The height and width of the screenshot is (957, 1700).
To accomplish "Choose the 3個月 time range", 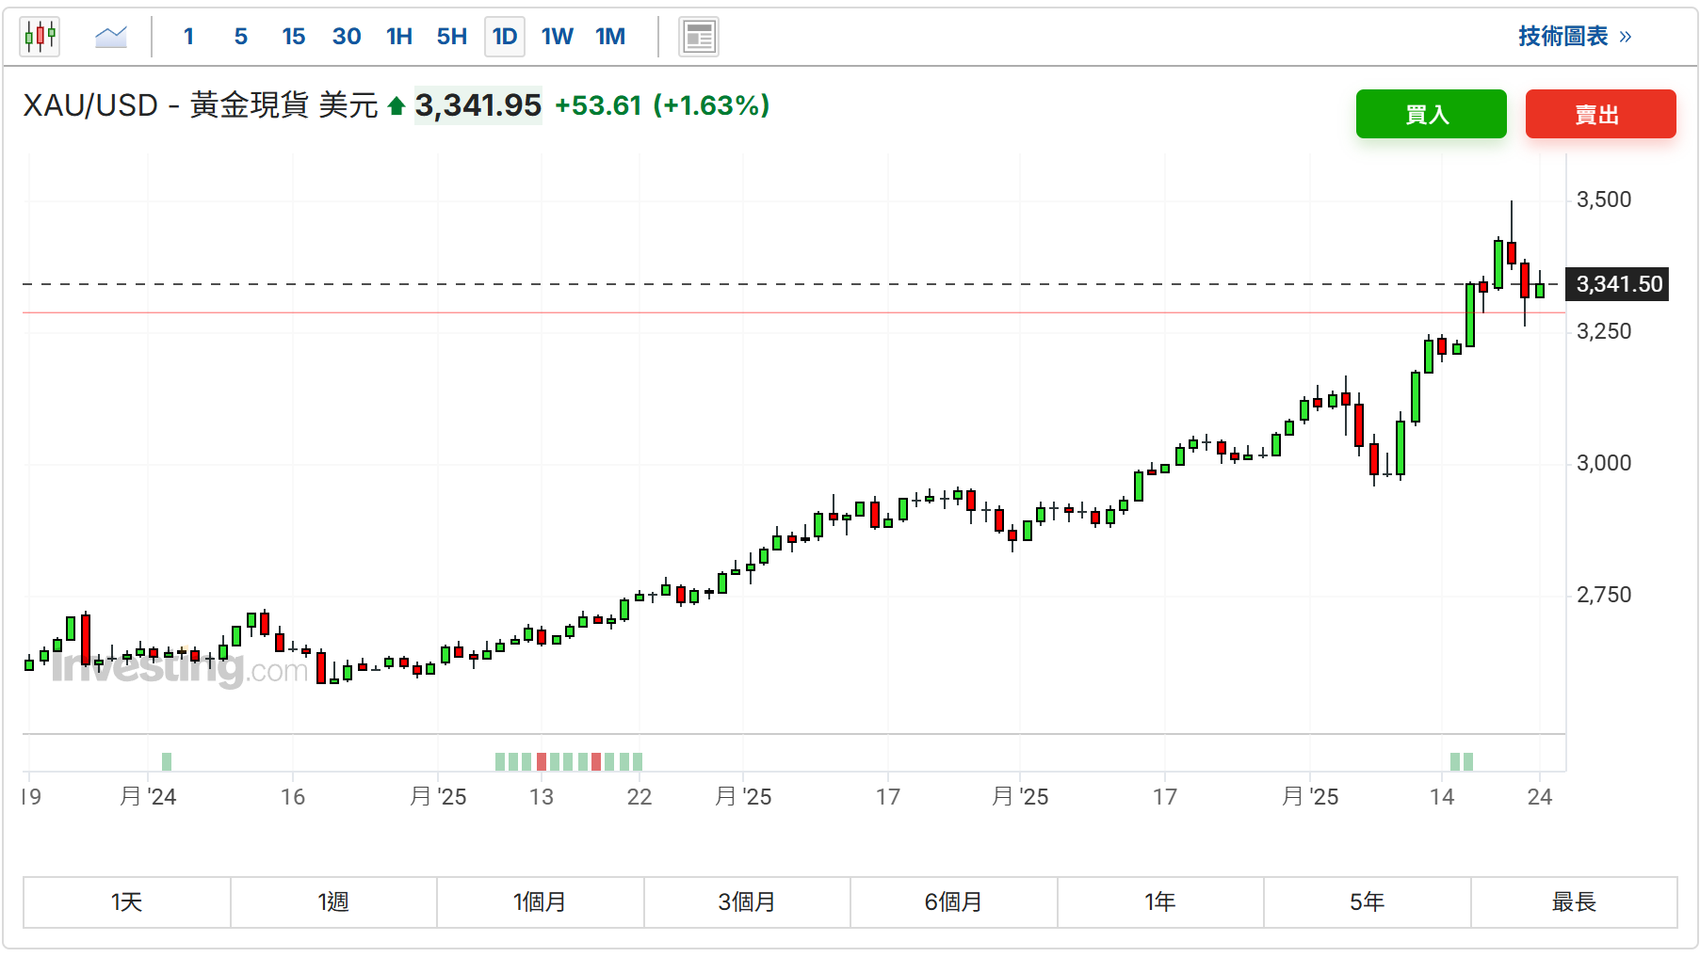I will (x=747, y=902).
